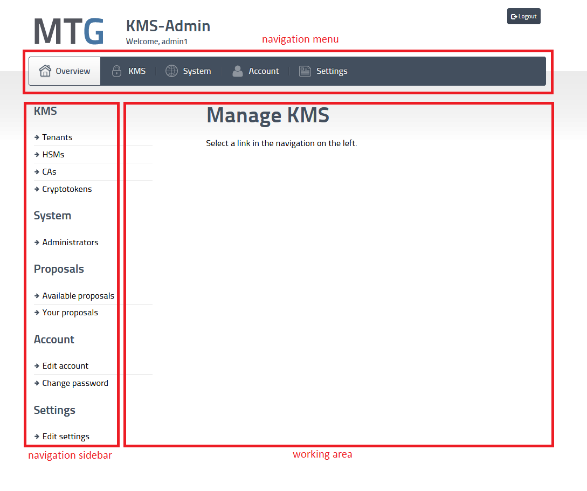587x491 pixels.
Task: Click the globe icon beside System
Action: pyautogui.click(x=171, y=71)
